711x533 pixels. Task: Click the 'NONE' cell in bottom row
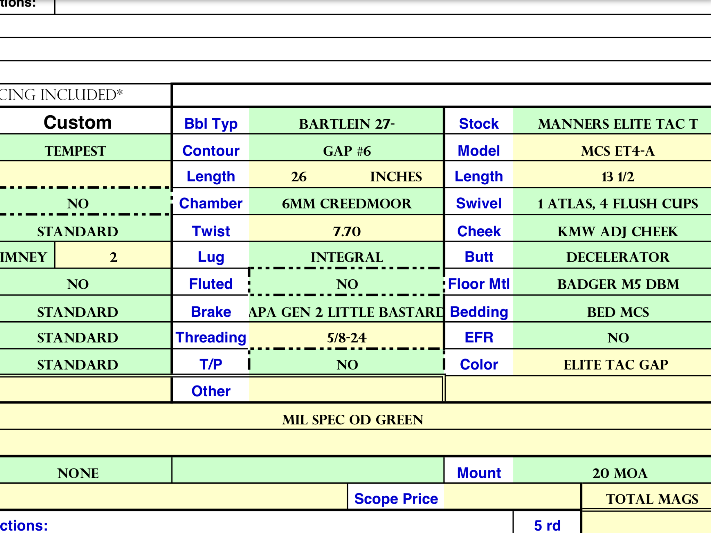(x=86, y=470)
